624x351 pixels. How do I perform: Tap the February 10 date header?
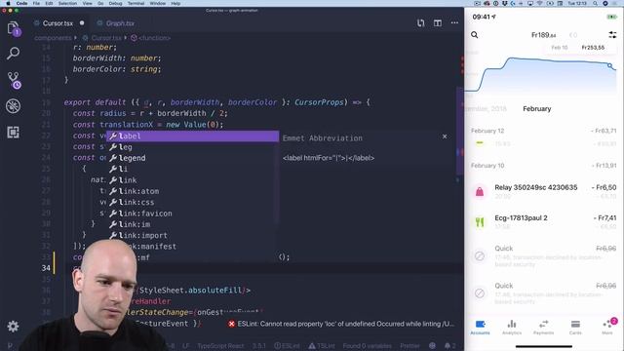point(487,166)
